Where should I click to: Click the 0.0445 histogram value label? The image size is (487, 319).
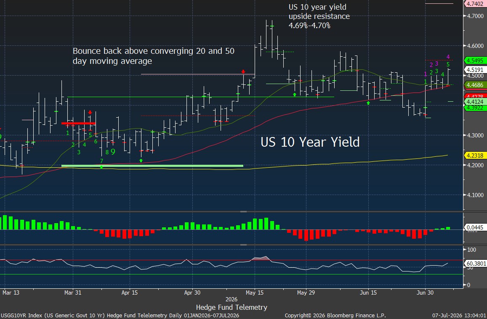(474, 227)
